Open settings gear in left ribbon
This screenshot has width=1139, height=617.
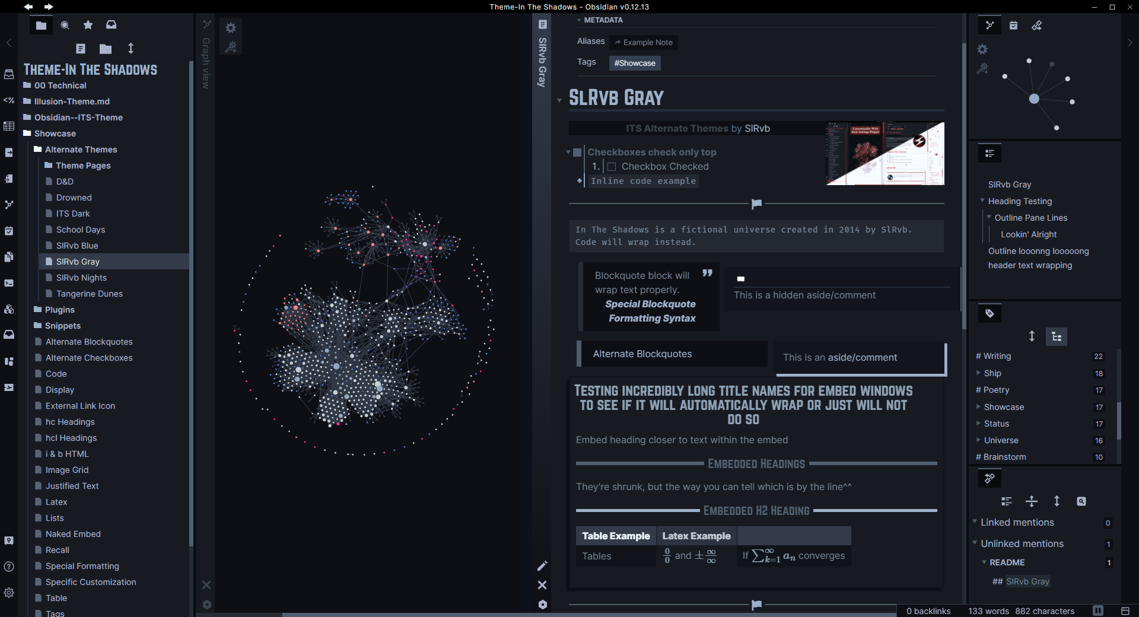coord(9,593)
